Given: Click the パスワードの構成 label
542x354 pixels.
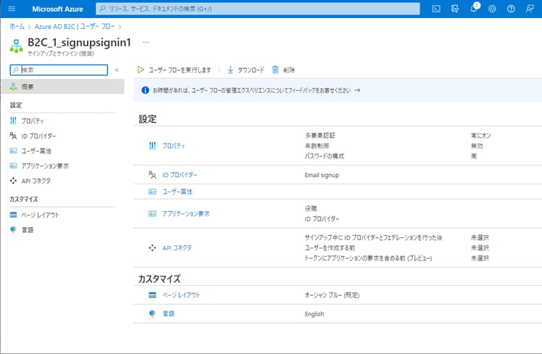Looking at the screenshot, I should click(x=324, y=156).
